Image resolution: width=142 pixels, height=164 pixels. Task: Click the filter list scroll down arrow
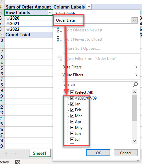pos(134,141)
